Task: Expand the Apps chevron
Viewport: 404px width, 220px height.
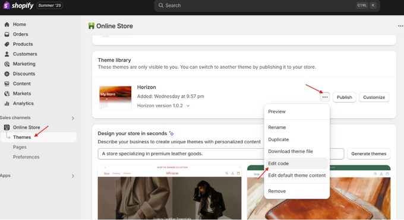Action: 73,176
